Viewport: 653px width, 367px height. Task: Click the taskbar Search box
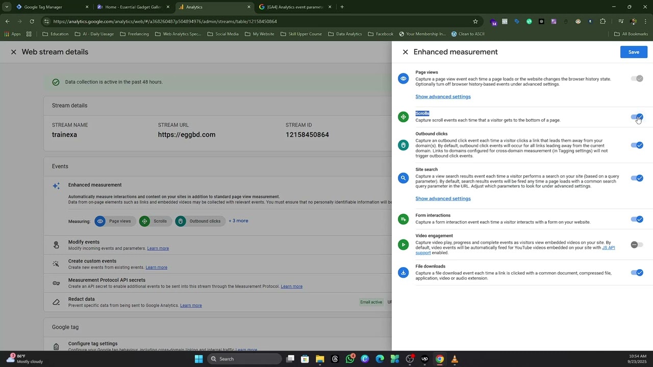pos(244,359)
